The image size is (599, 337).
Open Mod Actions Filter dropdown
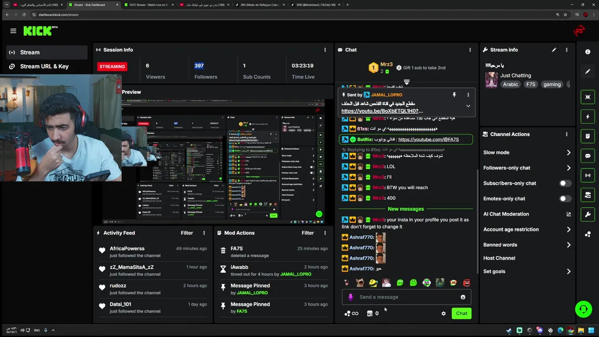pos(307,233)
